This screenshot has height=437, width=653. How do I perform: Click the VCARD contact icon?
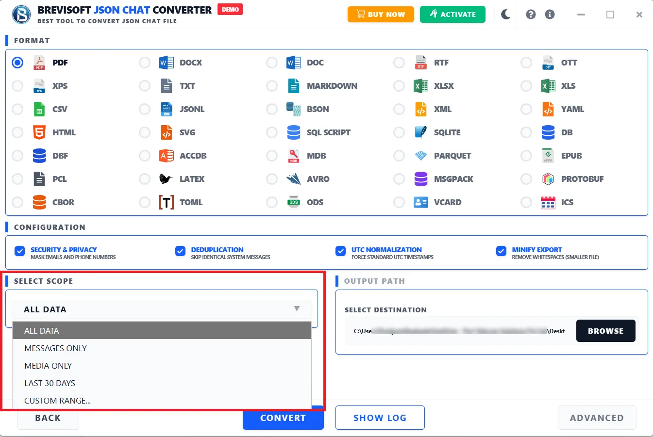click(x=421, y=202)
